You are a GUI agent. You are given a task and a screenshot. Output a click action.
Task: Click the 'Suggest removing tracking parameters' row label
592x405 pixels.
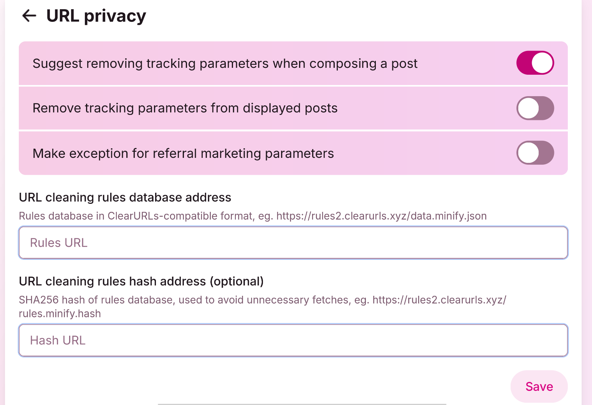coord(225,63)
